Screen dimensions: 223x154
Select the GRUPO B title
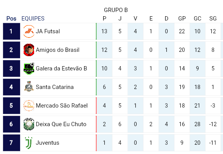[x=116, y=10]
